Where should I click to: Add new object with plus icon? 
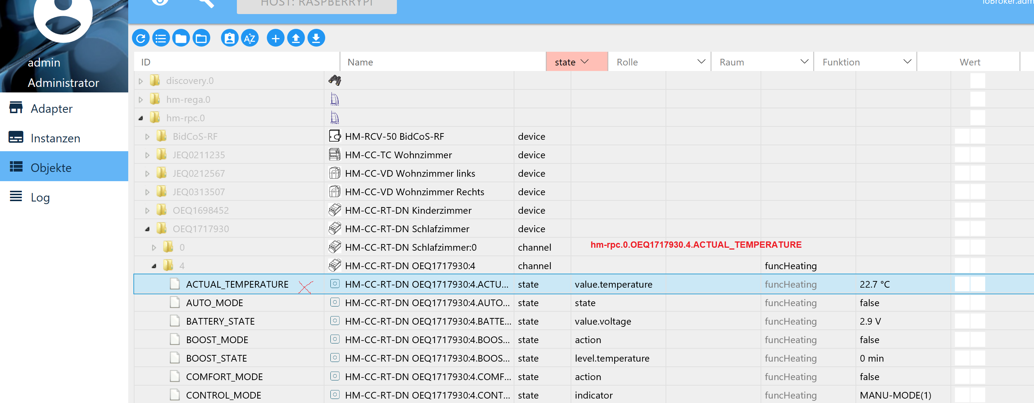(275, 38)
